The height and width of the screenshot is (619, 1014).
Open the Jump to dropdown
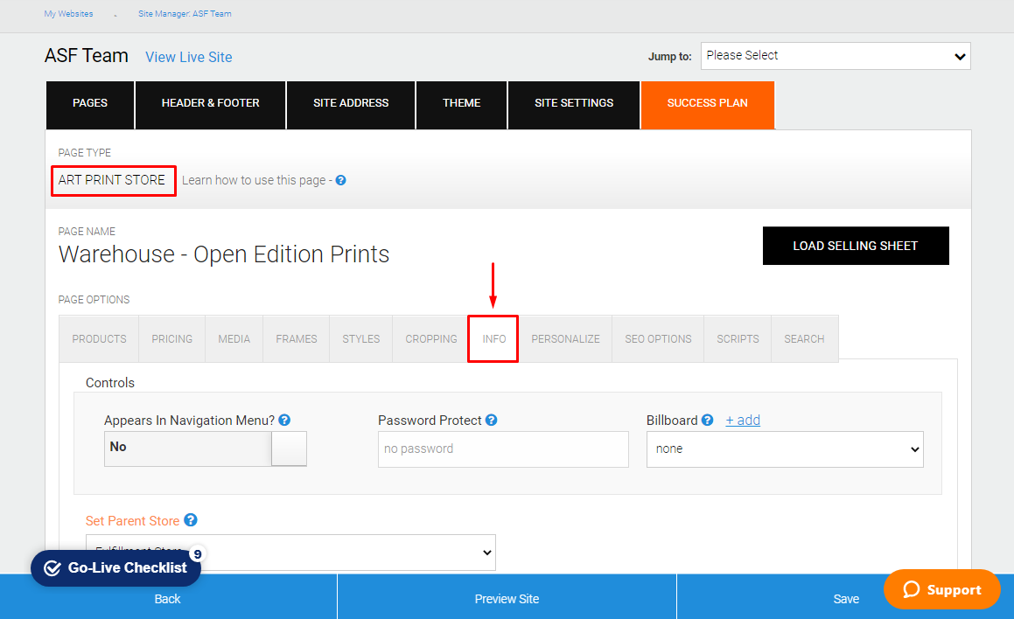click(x=835, y=56)
